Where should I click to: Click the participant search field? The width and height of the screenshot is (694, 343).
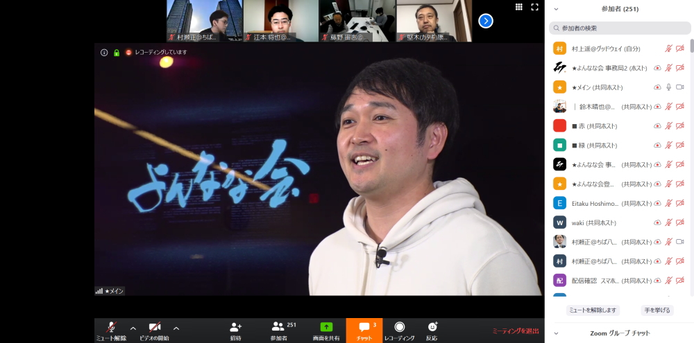tap(620, 28)
